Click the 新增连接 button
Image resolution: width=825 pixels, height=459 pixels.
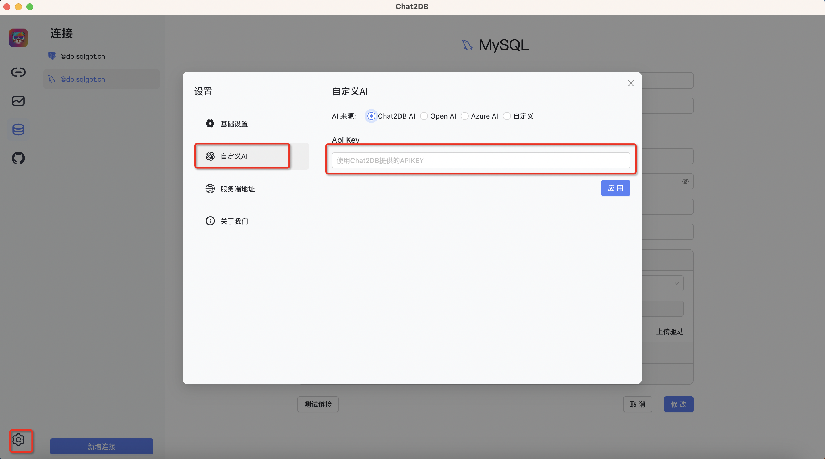pos(101,446)
